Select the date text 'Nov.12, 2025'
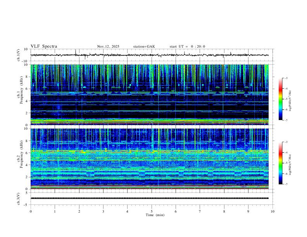Screen dimensions: 307x237 pyautogui.click(x=108, y=46)
